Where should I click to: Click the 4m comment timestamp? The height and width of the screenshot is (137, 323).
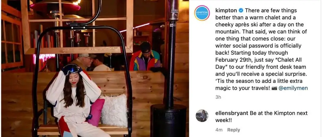point(219,130)
